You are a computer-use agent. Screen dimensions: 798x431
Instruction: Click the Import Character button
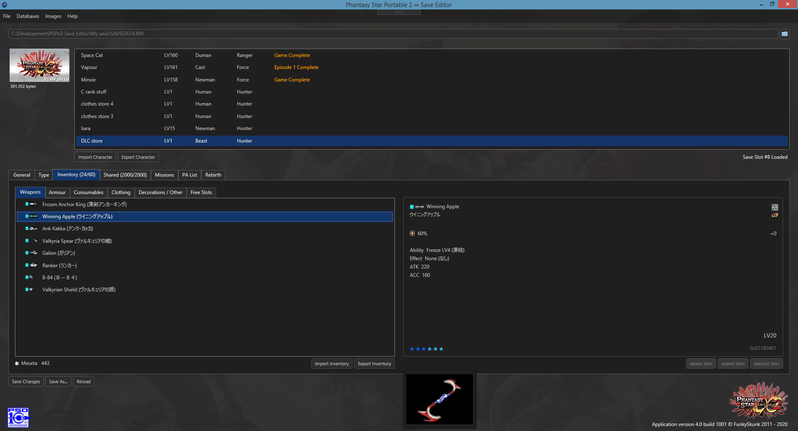95,157
